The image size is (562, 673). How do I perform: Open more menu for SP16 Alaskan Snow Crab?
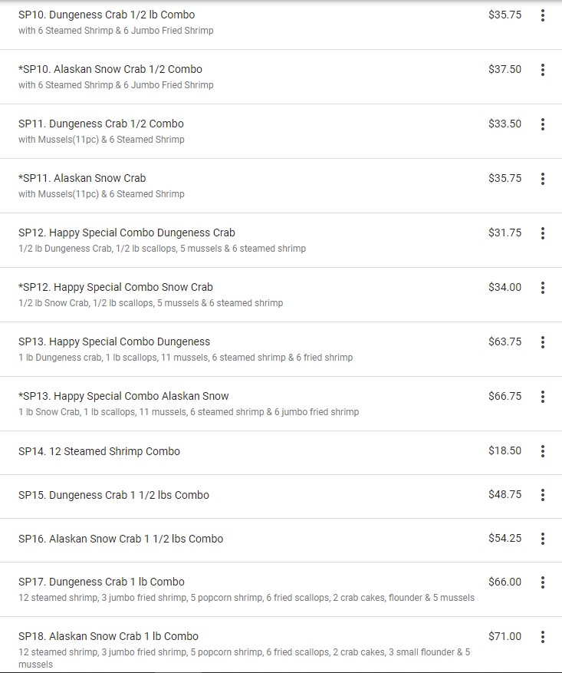click(x=543, y=539)
